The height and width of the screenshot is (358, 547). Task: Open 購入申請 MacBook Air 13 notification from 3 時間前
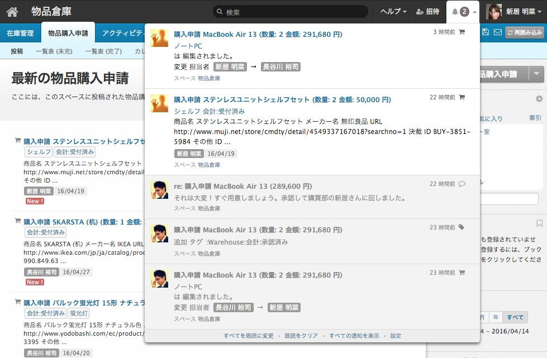(x=258, y=34)
